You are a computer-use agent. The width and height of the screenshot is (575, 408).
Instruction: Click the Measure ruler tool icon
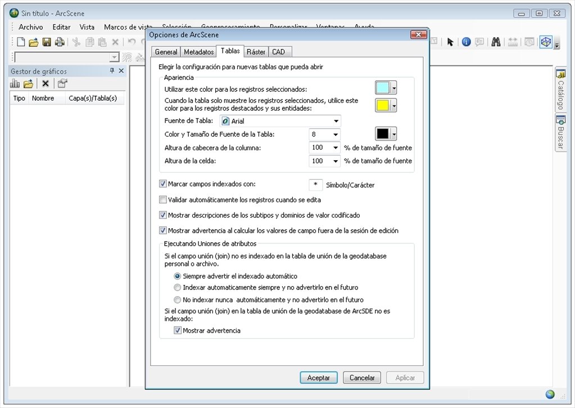[513, 42]
